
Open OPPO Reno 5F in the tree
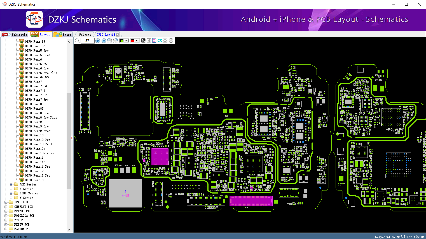(x=35, y=42)
